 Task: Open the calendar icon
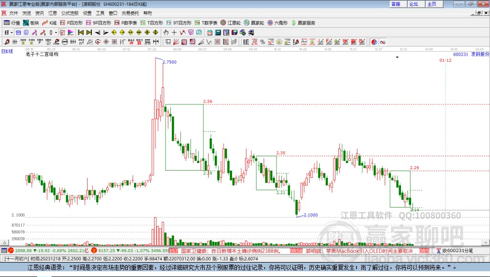point(210,33)
